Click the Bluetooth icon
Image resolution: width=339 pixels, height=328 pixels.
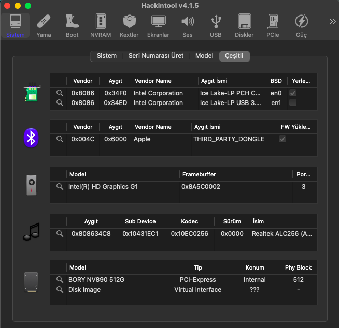[x=31, y=138]
